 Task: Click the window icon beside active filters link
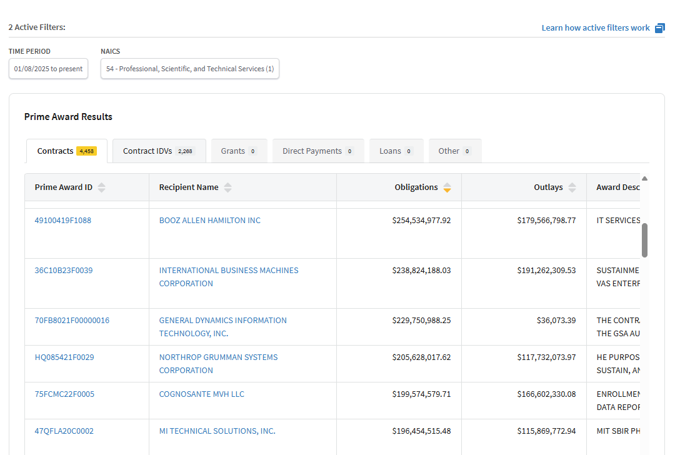[659, 28]
